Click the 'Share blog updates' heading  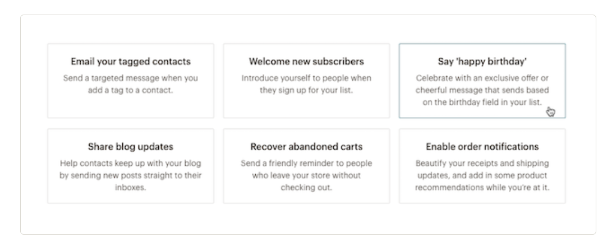tap(131, 147)
